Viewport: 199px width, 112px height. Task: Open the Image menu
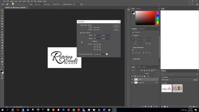pos(12,1)
